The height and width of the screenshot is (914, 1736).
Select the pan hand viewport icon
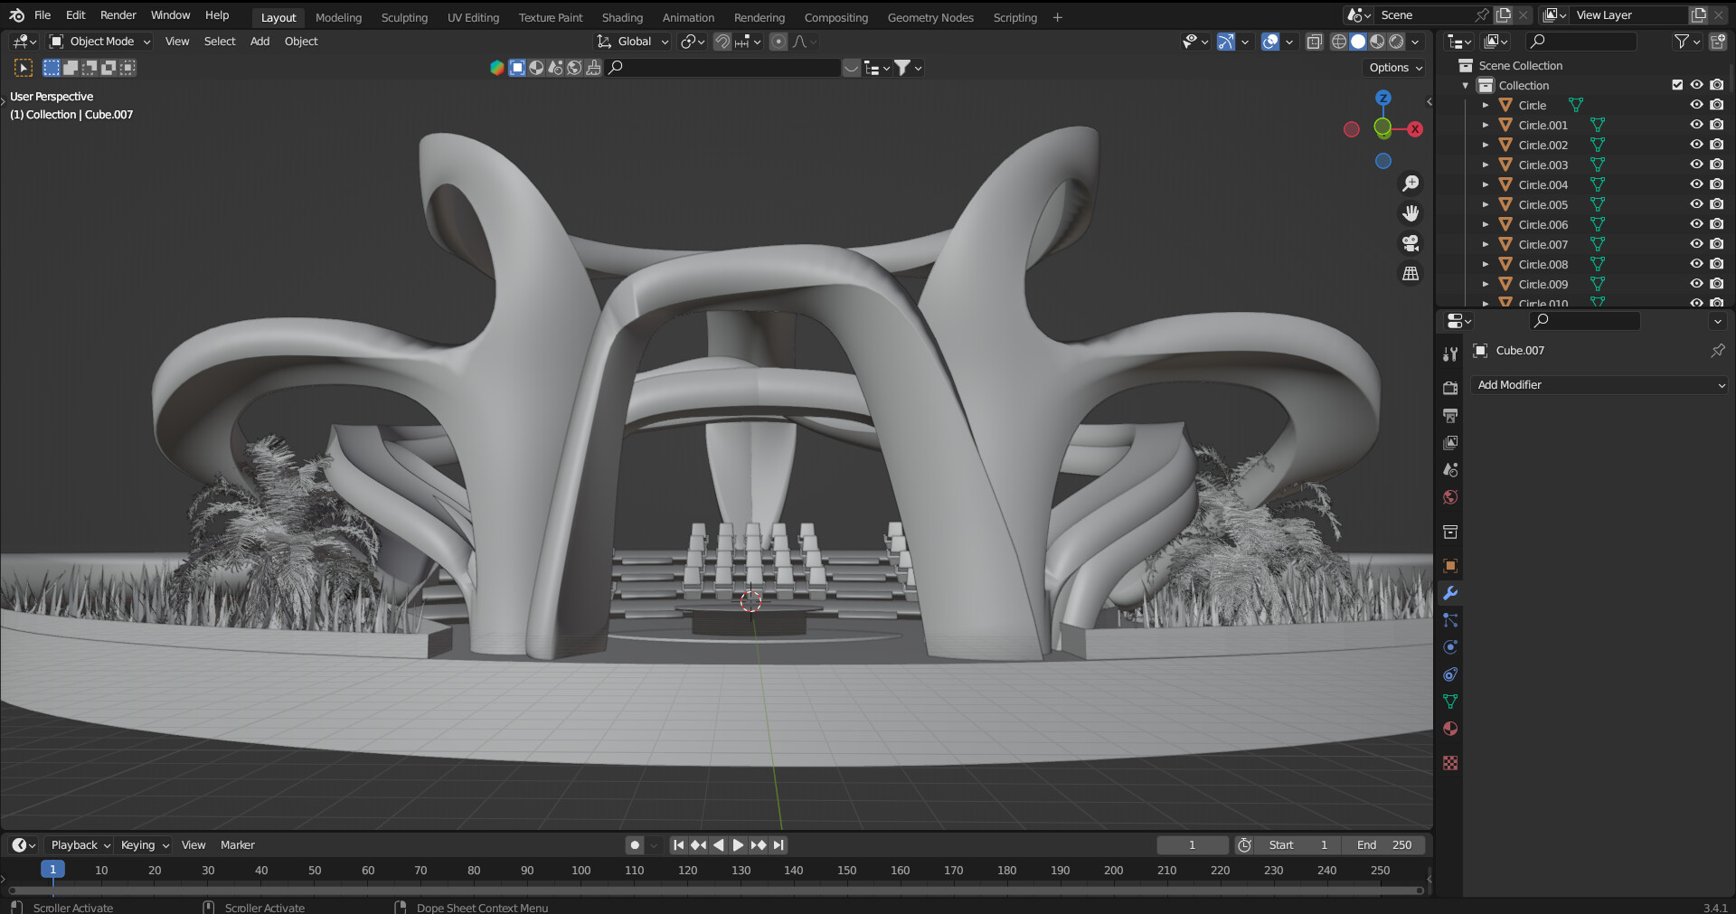click(x=1410, y=213)
